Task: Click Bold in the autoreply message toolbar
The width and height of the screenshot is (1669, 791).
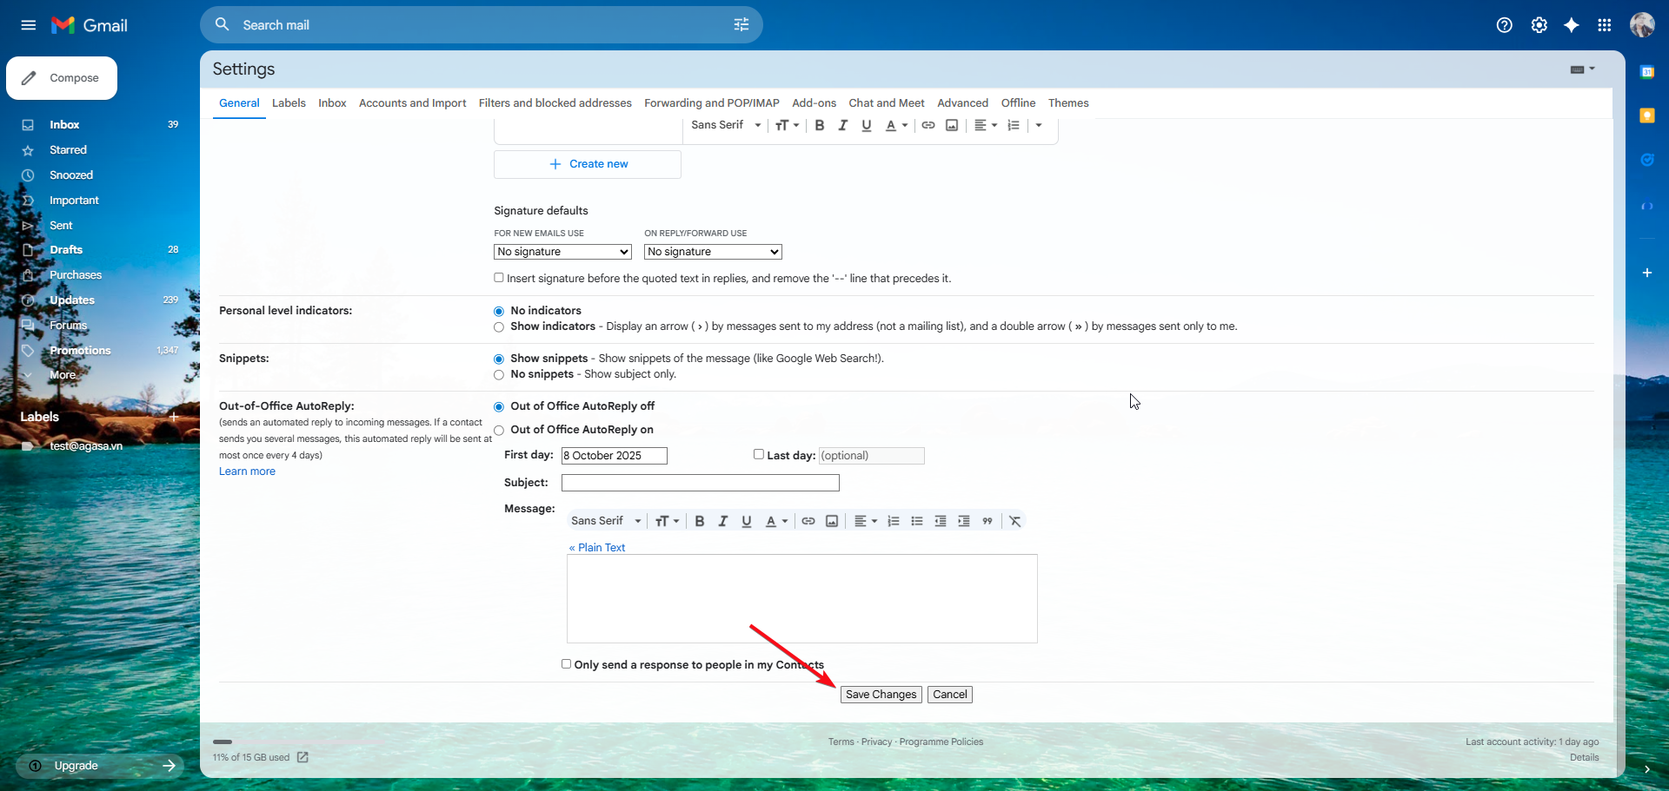Action: 699,521
